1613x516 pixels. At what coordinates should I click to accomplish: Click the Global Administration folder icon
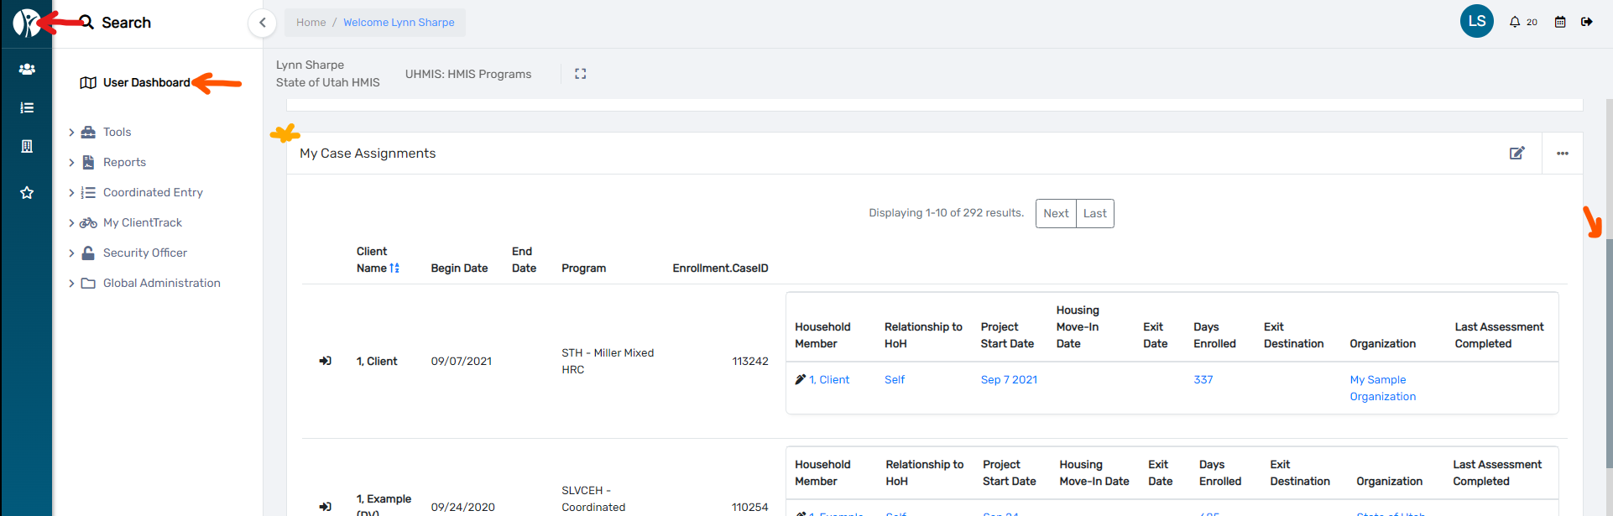[88, 284]
